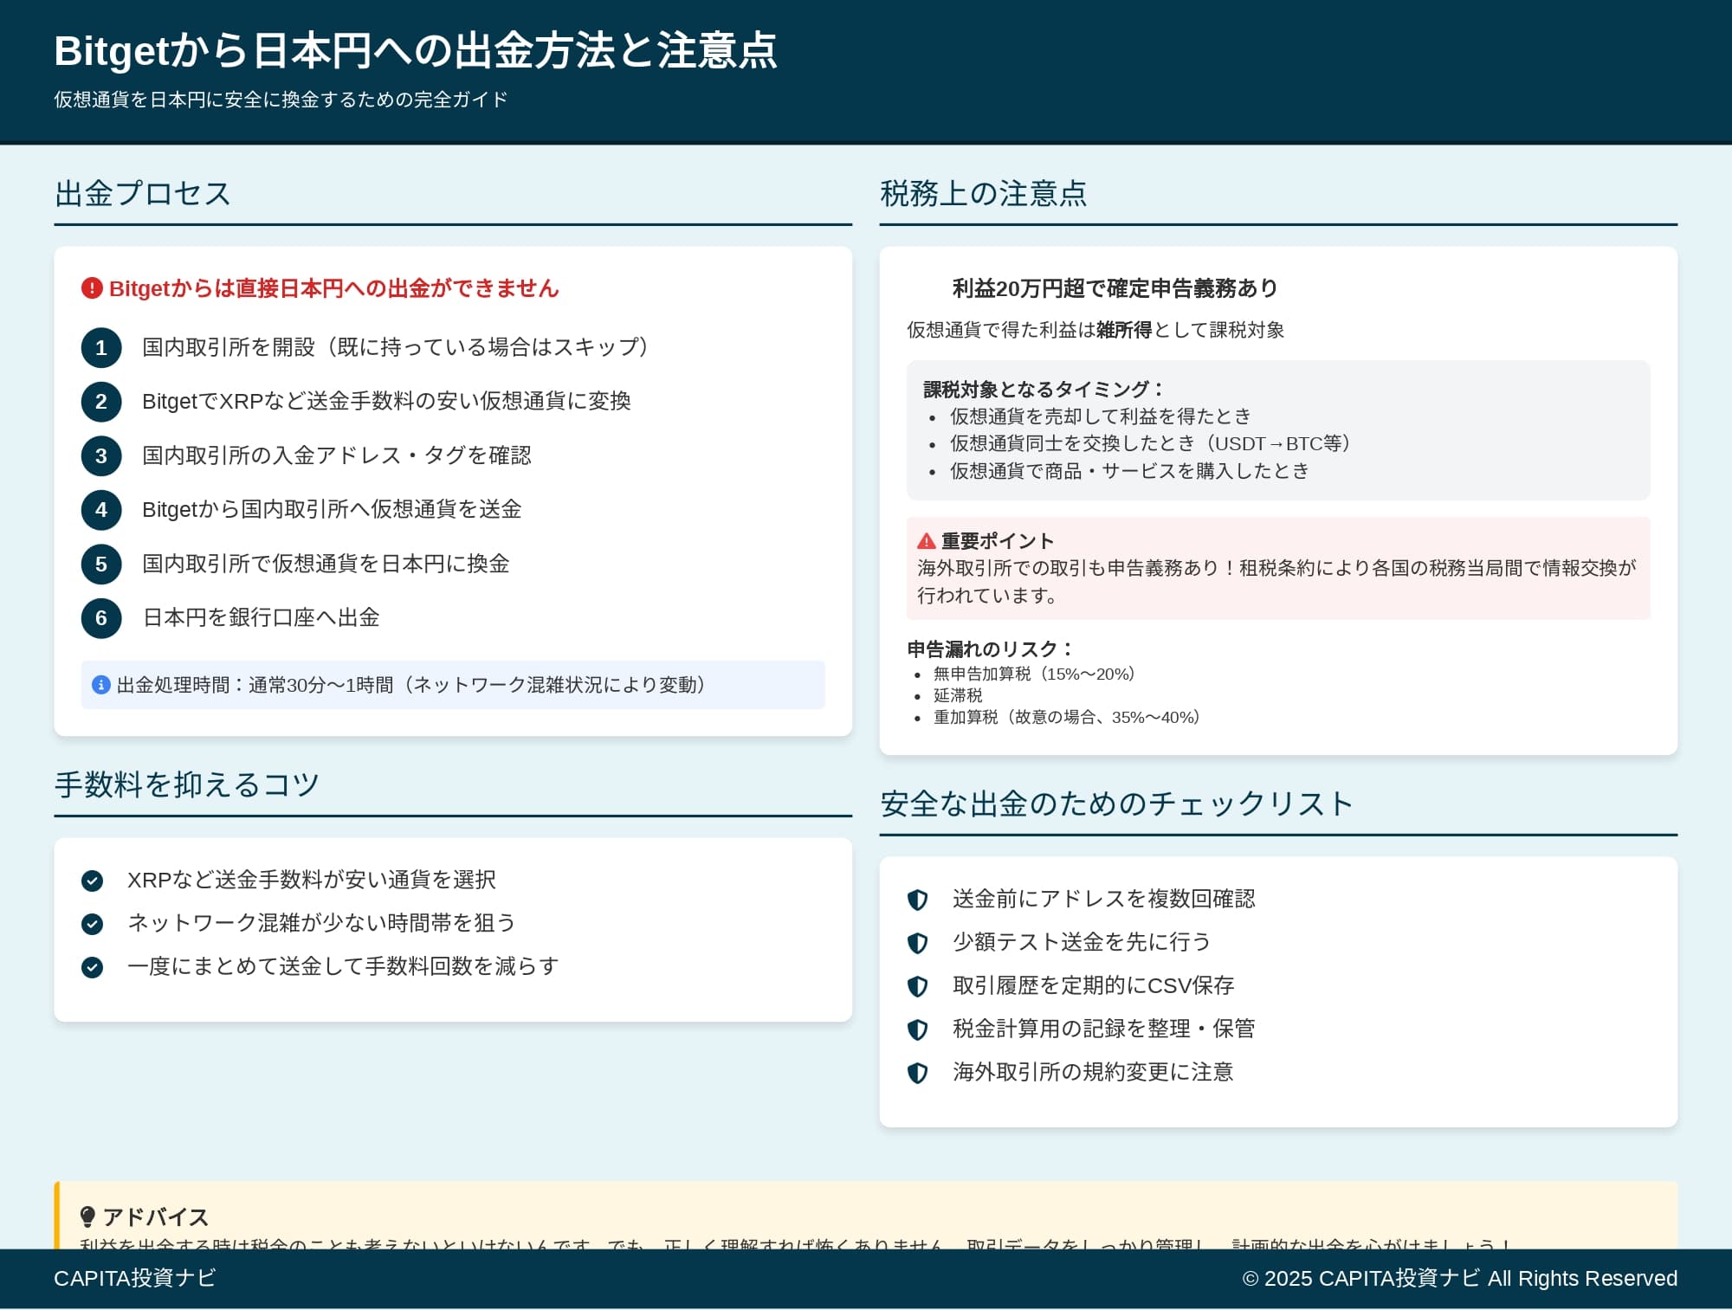Screen dimensions: 1732x1310
Task: Click tip 一度にまとめて送金して手数料回数を減らす
Action: [x=343, y=966]
